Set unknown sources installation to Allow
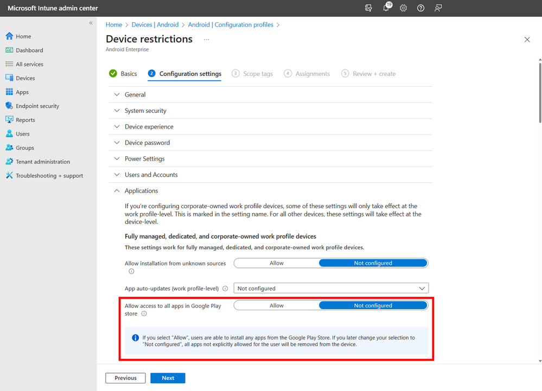This screenshot has width=542, height=391. (277, 263)
